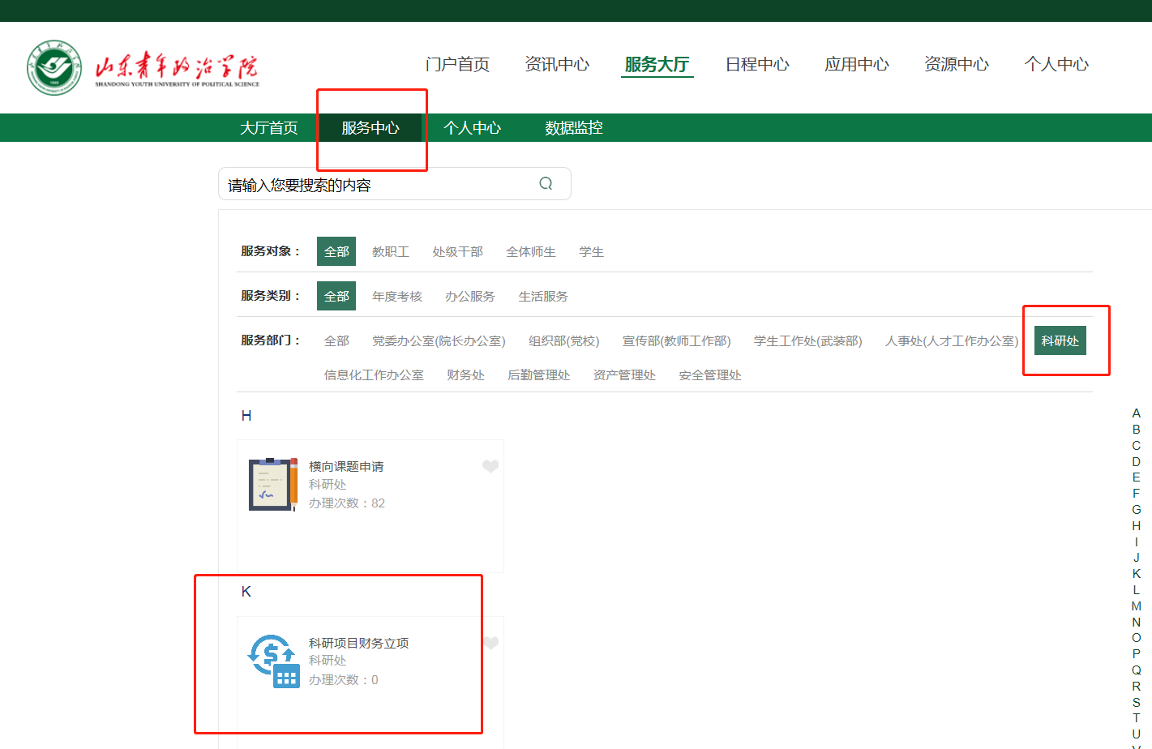Favorite 横向课题申请 with heart icon
The height and width of the screenshot is (749, 1152).
pos(490,466)
